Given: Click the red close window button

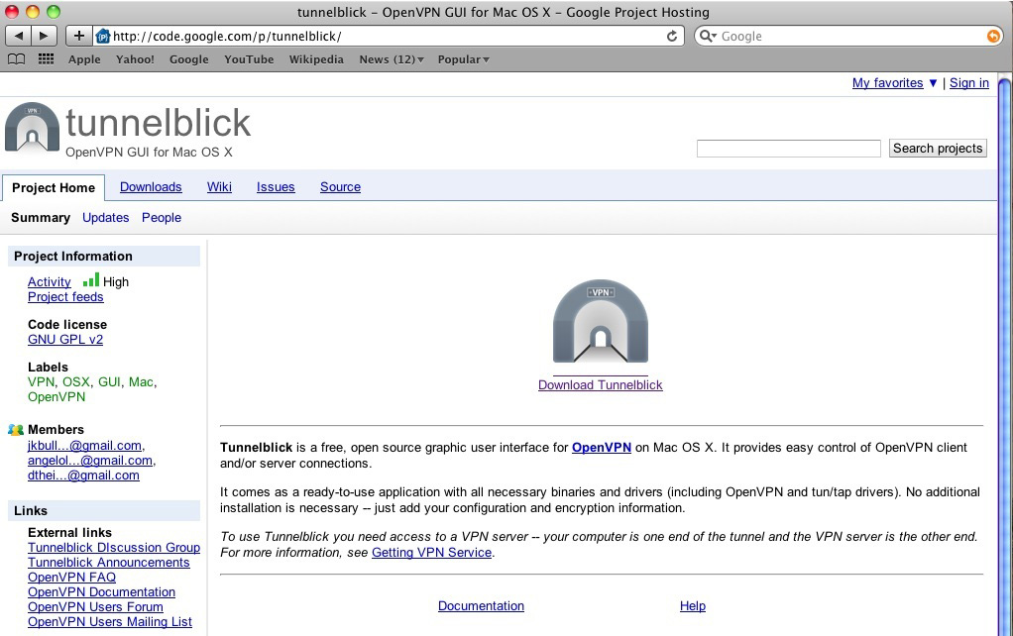Looking at the screenshot, I should [12, 12].
